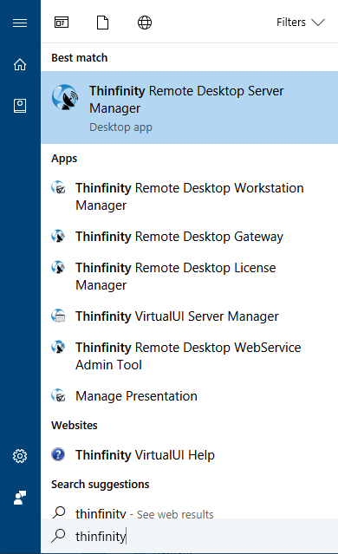Click the Remote Desktop Gateway app icon
The width and height of the screenshot is (338, 554).
coord(58,236)
